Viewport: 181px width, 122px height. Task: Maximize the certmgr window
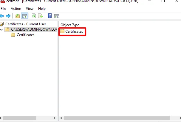pyautogui.click(x=163, y=1)
